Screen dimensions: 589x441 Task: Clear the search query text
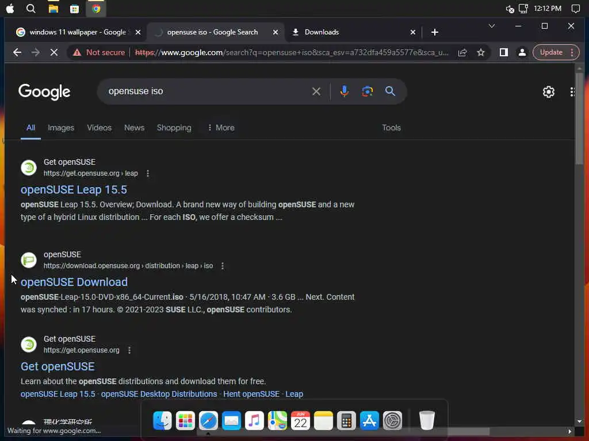(316, 91)
